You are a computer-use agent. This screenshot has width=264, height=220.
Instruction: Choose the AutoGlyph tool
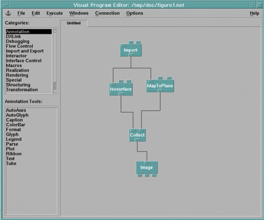(x=17, y=115)
